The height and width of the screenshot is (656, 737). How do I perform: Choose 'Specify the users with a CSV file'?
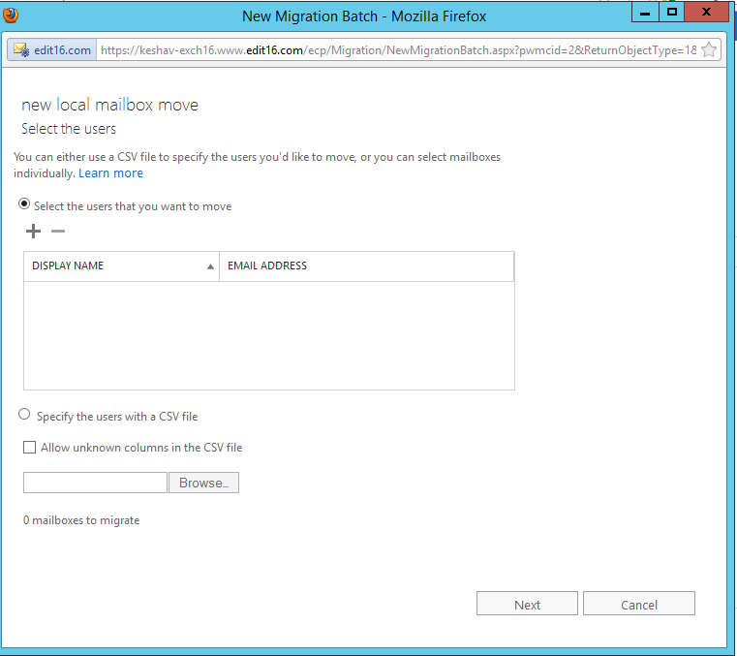click(x=24, y=415)
